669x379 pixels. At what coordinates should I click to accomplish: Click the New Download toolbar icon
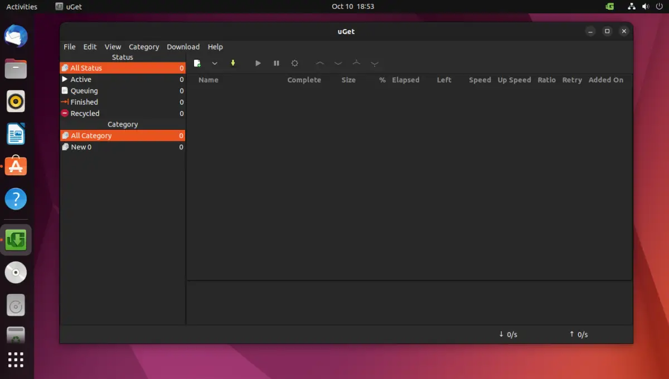[197, 64]
